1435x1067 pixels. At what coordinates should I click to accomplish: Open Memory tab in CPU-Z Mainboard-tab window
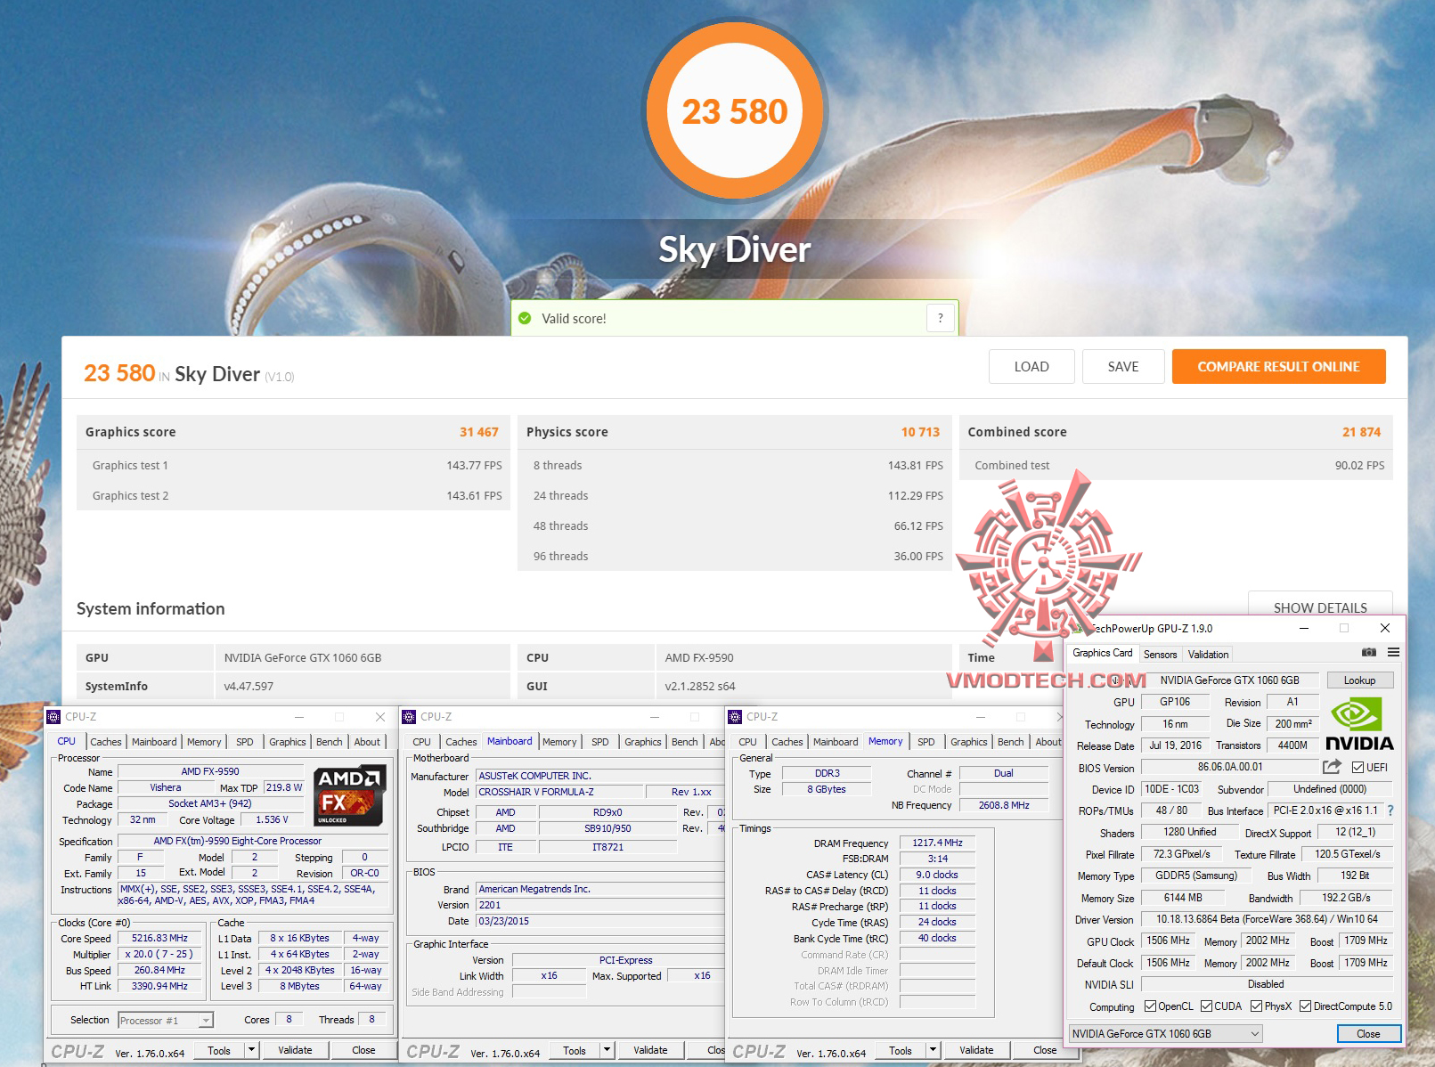[x=559, y=742]
